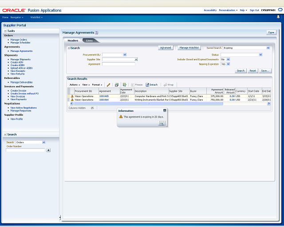Open Manage Schedules task link
Viewport: 284px width, 227px height.
[20, 43]
